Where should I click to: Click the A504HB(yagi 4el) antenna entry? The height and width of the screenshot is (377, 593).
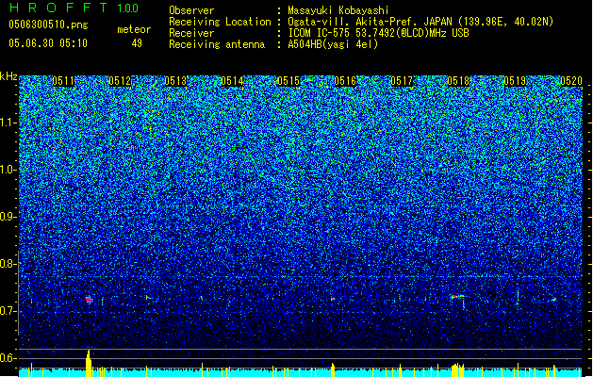pyautogui.click(x=333, y=44)
